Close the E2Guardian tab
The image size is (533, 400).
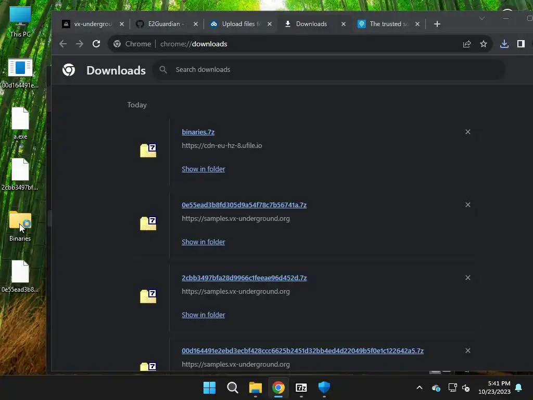[196, 24]
